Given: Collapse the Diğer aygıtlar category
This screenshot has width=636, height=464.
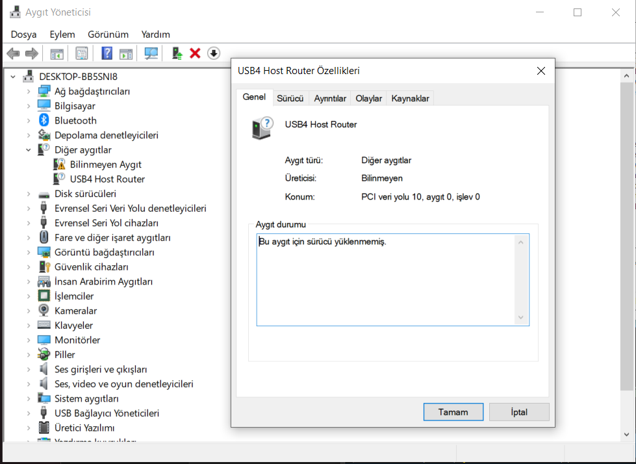Looking at the screenshot, I should click(x=29, y=149).
